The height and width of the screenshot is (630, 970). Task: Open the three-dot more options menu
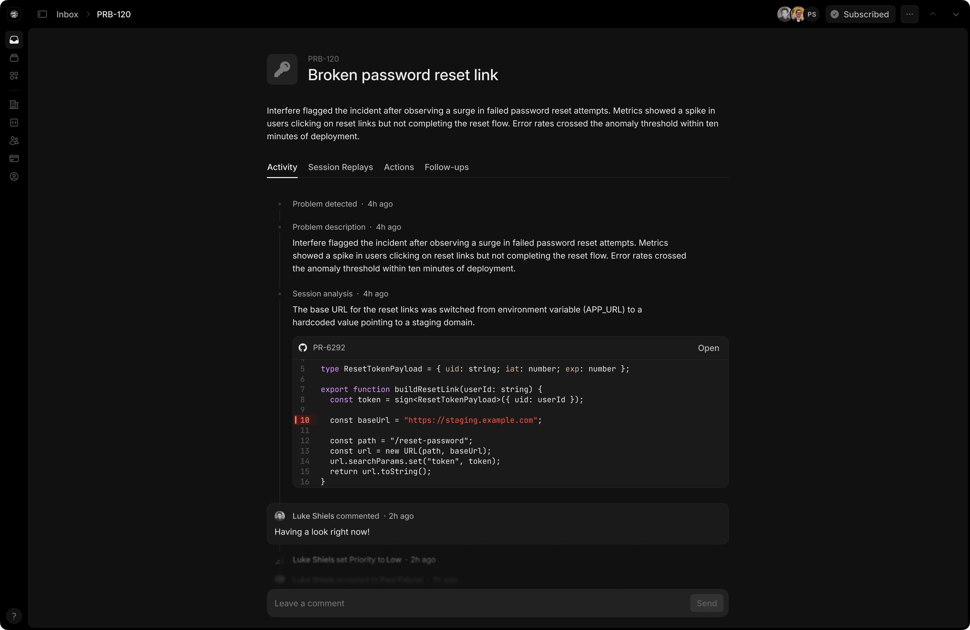(x=909, y=14)
